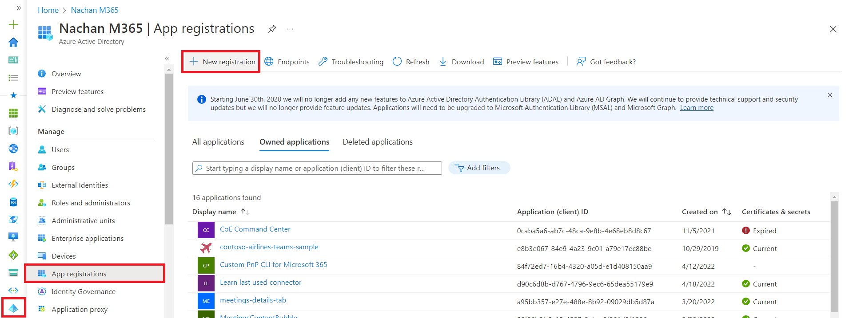Switch to the All applications tab
Viewport: 853px width, 318px height.
(x=218, y=142)
